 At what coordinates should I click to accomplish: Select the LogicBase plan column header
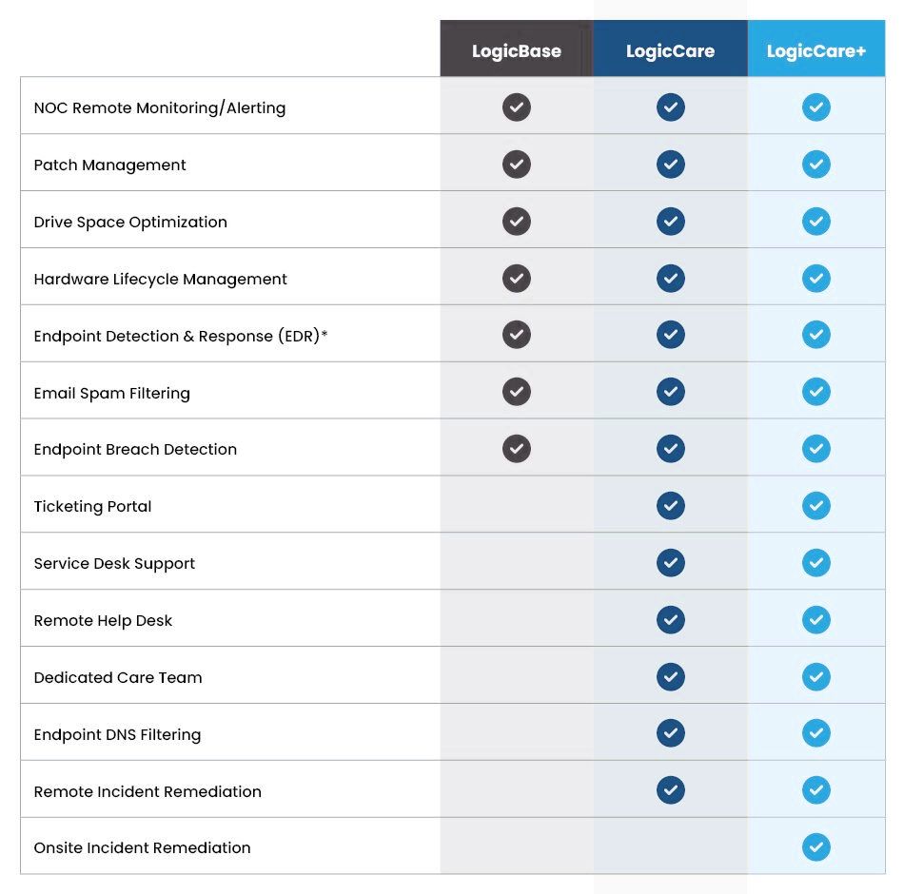pyautogui.click(x=517, y=51)
